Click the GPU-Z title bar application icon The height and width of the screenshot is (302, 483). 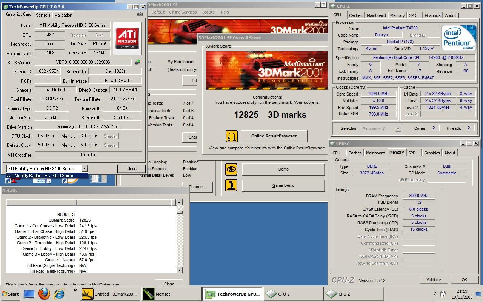pyautogui.click(x=6, y=6)
